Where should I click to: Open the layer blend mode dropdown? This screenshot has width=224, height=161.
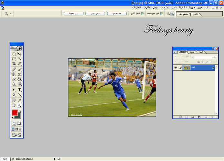193,57
